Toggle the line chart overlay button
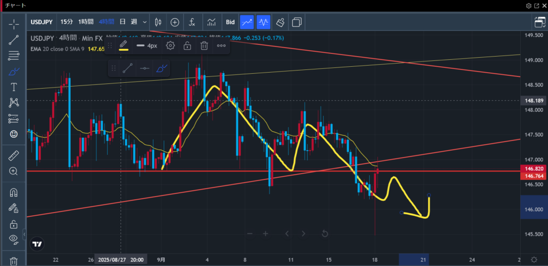This screenshot has height=266, width=548. [x=247, y=22]
